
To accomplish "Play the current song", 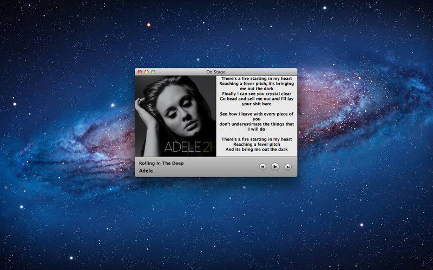I will click(275, 167).
